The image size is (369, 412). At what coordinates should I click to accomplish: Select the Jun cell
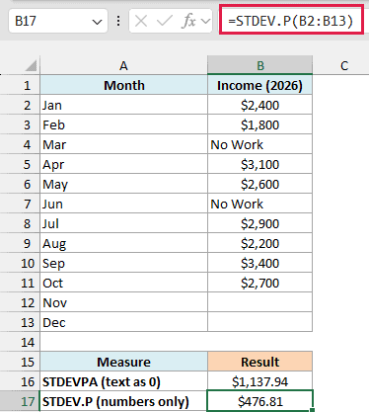tap(123, 204)
